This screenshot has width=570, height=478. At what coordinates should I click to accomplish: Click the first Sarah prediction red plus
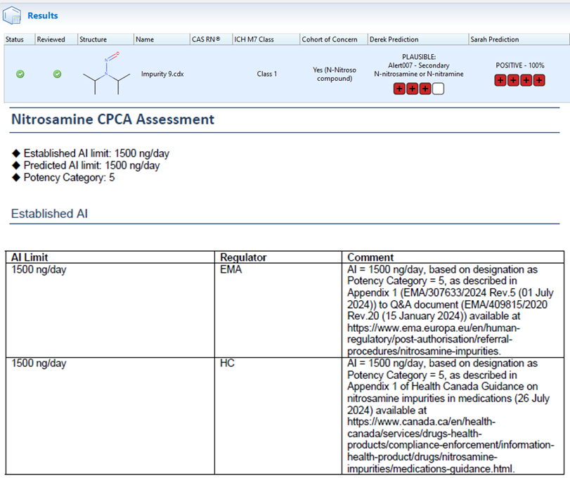point(500,80)
